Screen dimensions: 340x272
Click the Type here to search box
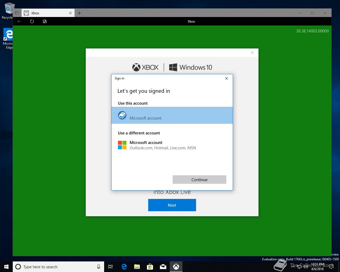[x=58, y=267]
